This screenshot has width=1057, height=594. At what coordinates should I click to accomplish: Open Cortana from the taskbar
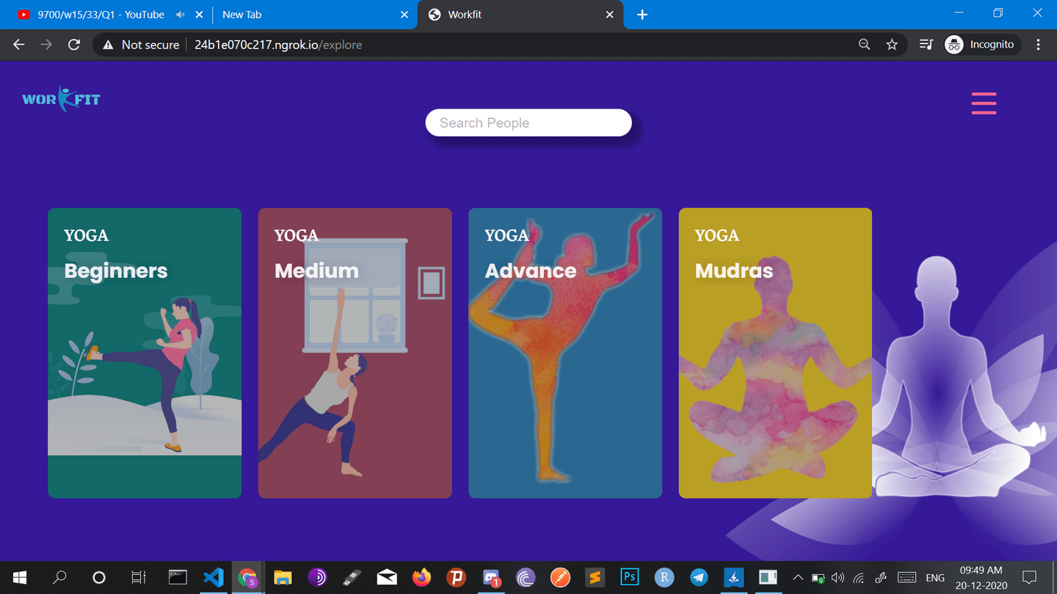pyautogui.click(x=99, y=577)
